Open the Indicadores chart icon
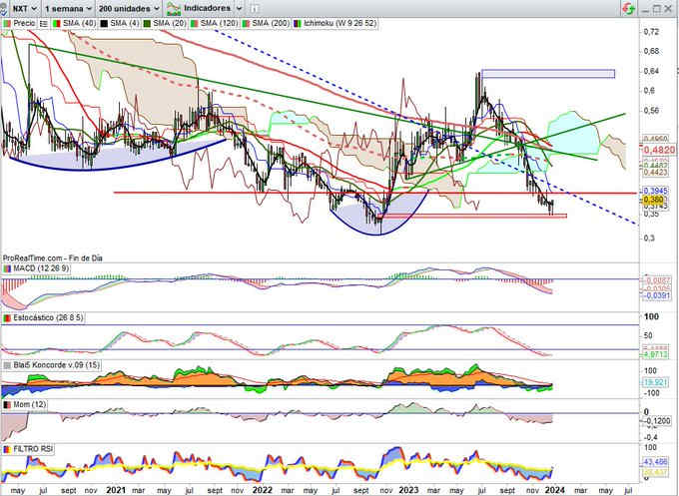Viewport: 679px width, 496px height. [173, 8]
